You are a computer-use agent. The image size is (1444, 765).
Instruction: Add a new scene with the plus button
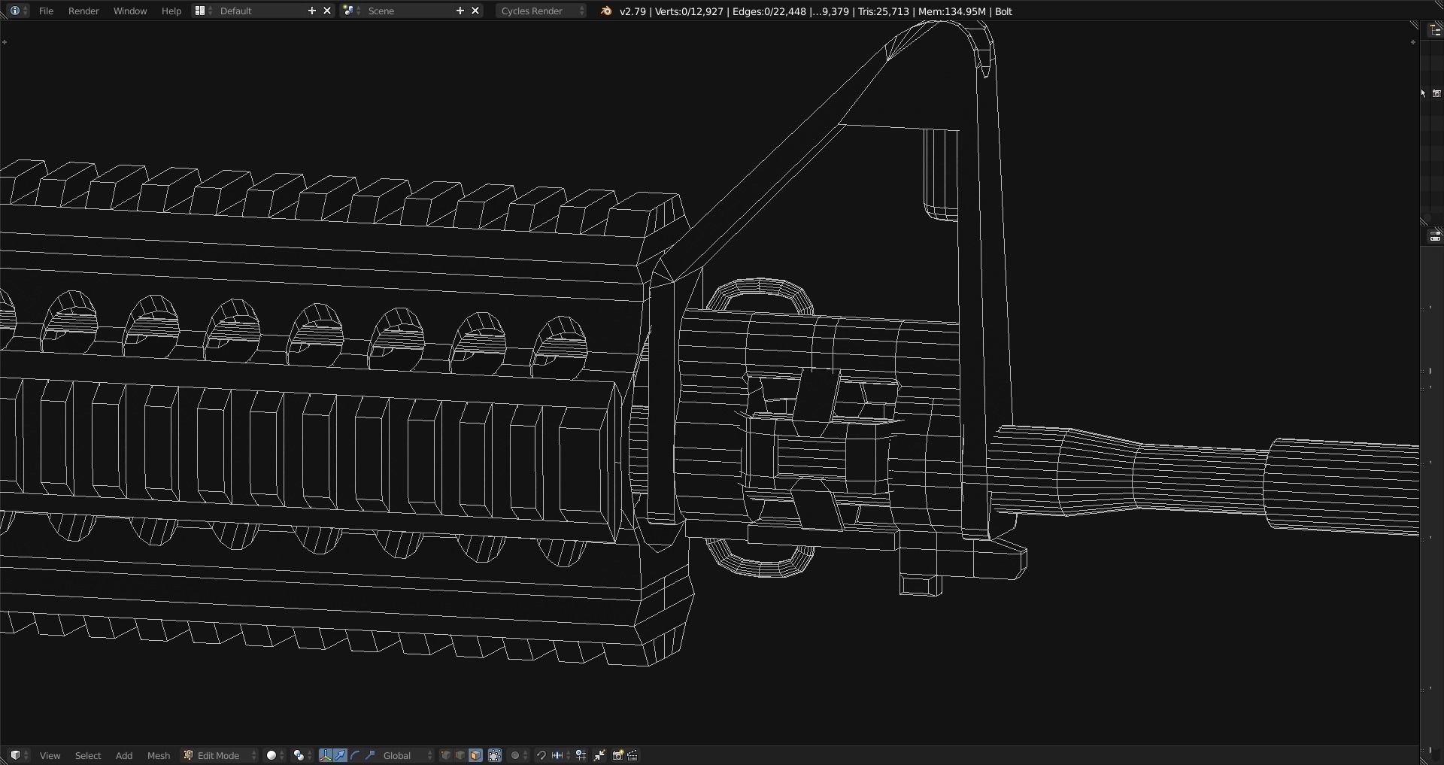[x=460, y=11]
